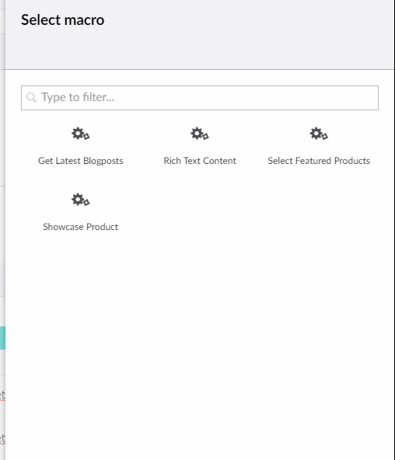Viewport: 395px width, 460px height.
Task: Click the gears icon above Rich Text Content
Action: (200, 134)
